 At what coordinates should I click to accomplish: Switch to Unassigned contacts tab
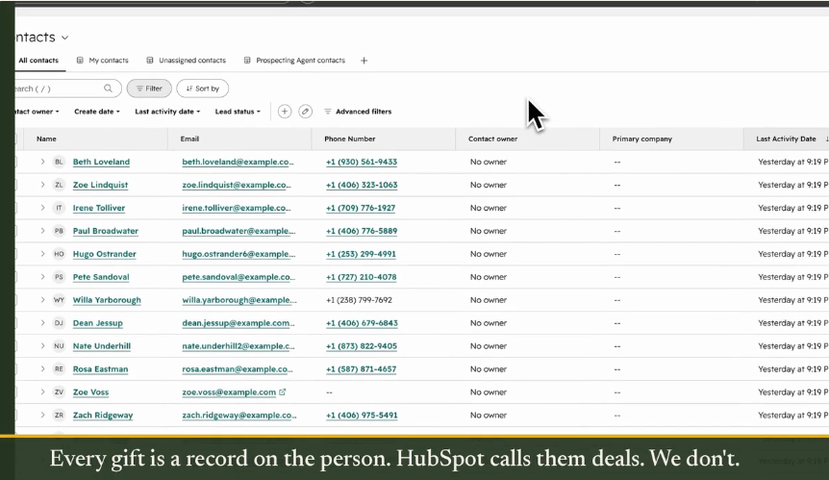(187, 61)
